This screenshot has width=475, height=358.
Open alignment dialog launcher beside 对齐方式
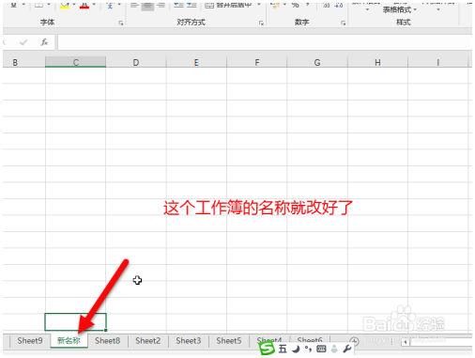261,23
